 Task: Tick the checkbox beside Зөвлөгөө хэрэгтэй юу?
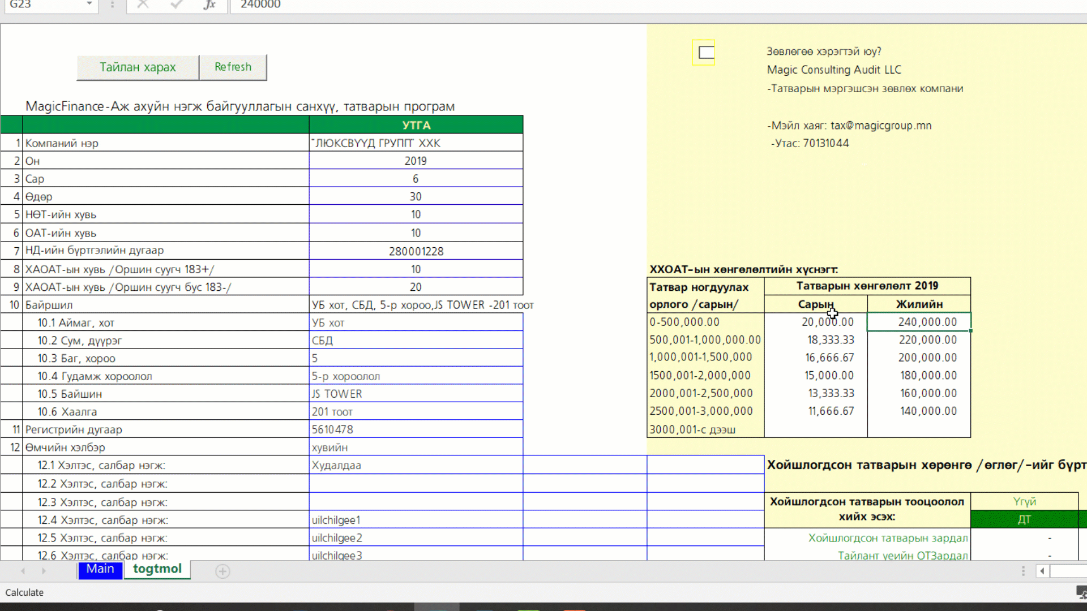pyautogui.click(x=705, y=53)
